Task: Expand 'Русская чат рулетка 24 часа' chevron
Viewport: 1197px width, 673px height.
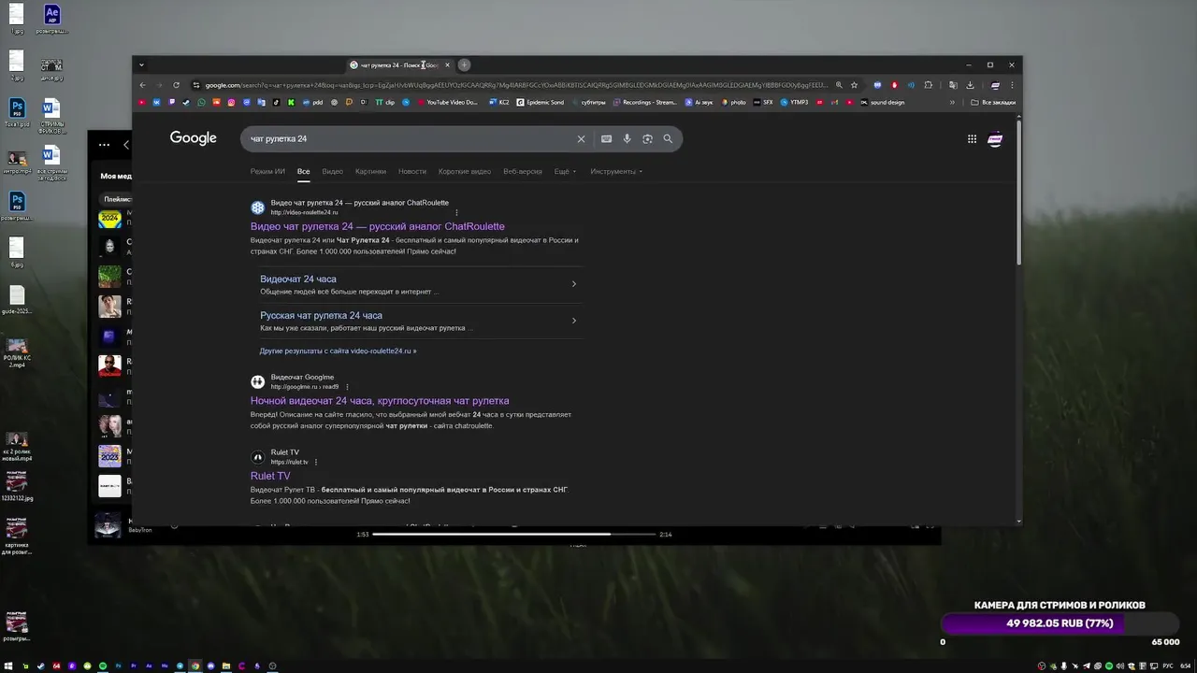Action: [x=573, y=321]
